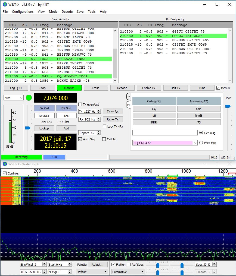Toggle the green Monitor button
This screenshot has height=276, width=236.
coord(69,88)
